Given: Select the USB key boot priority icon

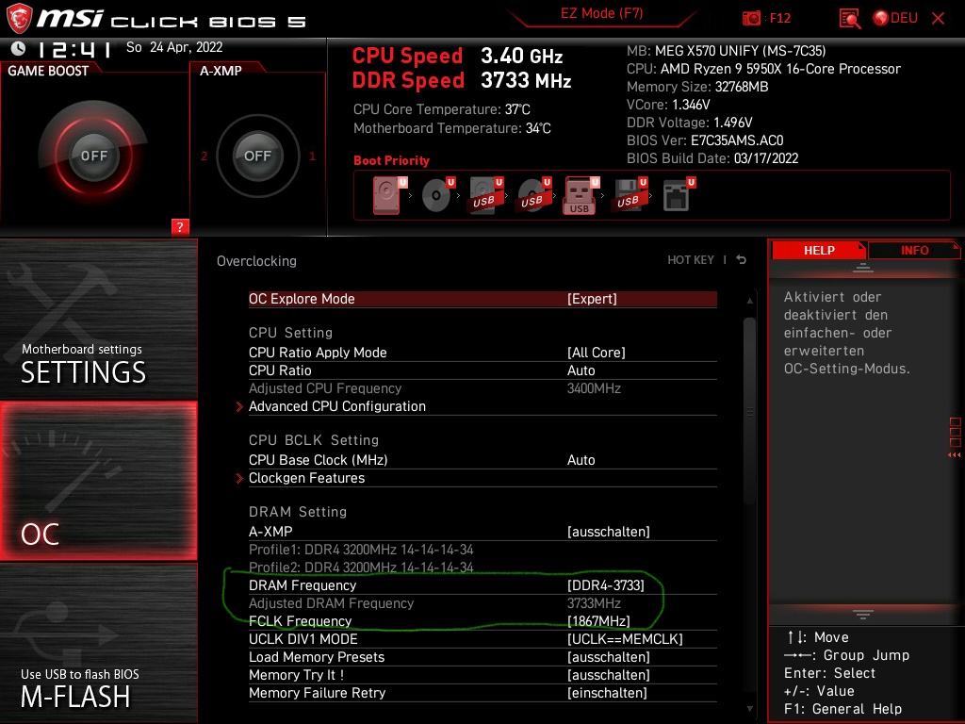Looking at the screenshot, I should click(581, 196).
